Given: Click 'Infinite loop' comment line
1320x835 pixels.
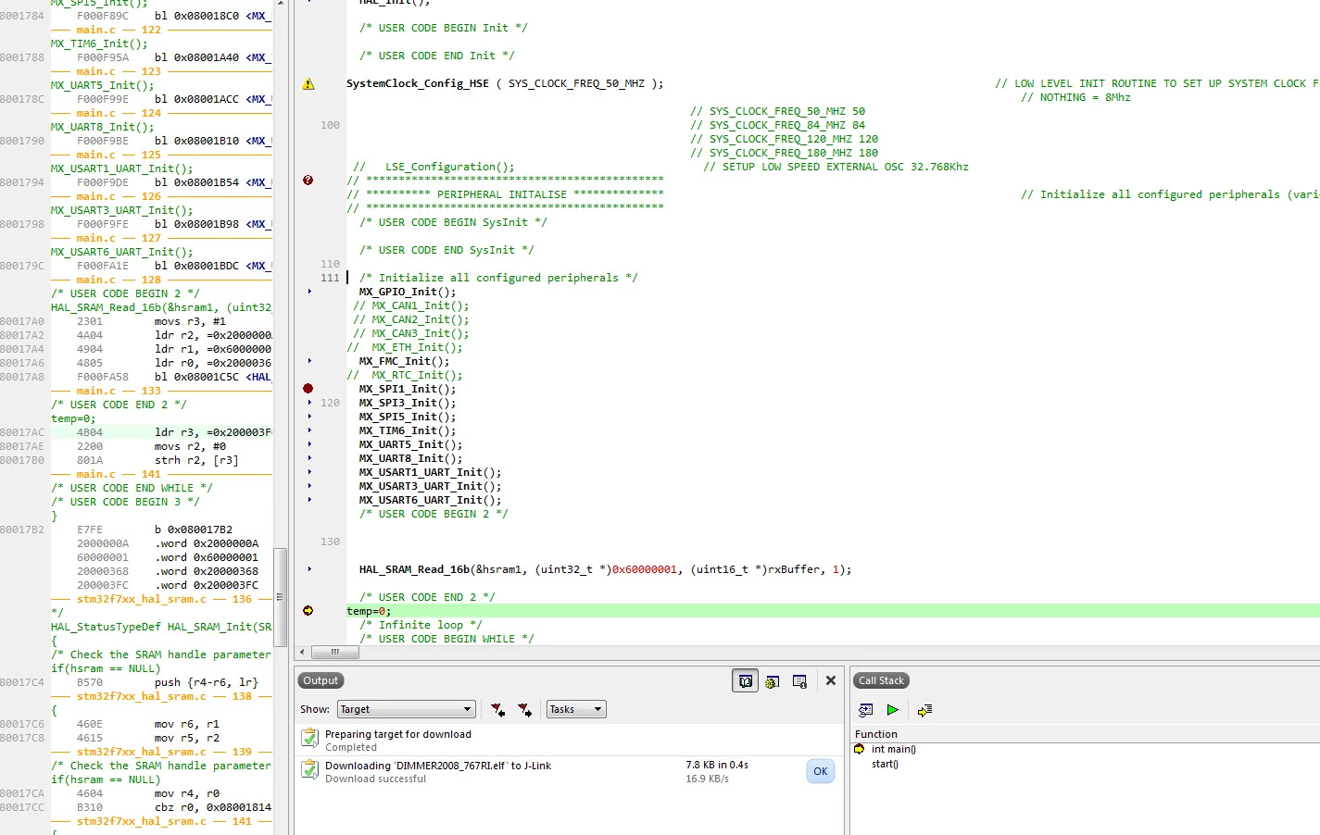Looking at the screenshot, I should coord(421,625).
